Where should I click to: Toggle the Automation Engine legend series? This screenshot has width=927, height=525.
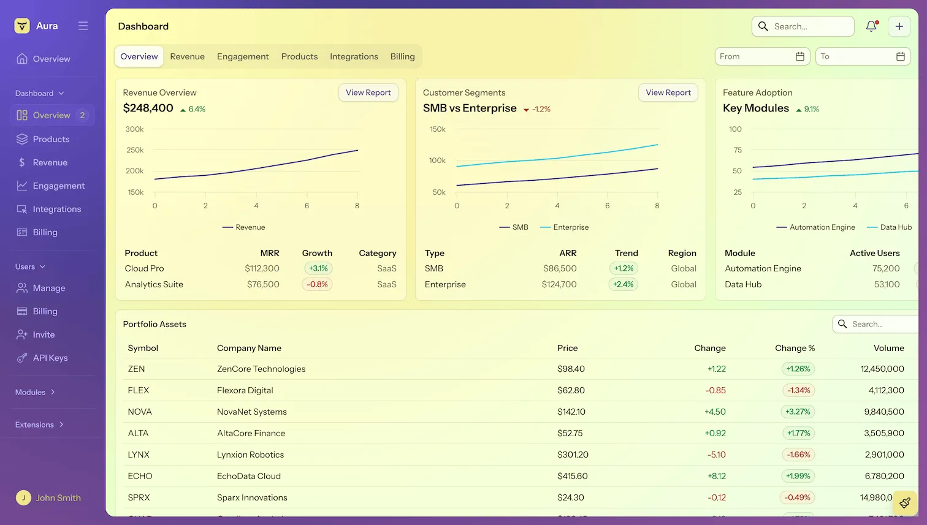816,227
